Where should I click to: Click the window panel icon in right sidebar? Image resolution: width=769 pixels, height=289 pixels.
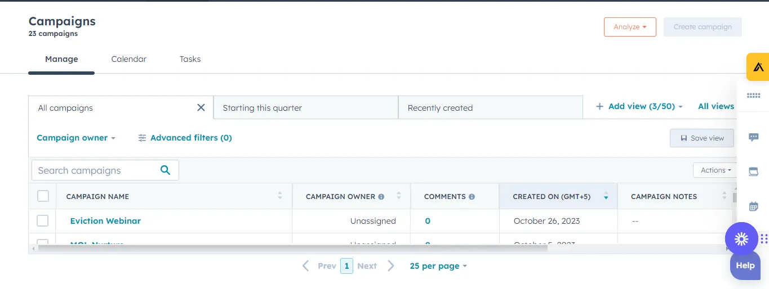pos(753,172)
